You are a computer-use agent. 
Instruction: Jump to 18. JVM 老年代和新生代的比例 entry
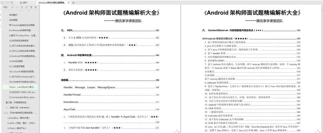(x=252, y=123)
